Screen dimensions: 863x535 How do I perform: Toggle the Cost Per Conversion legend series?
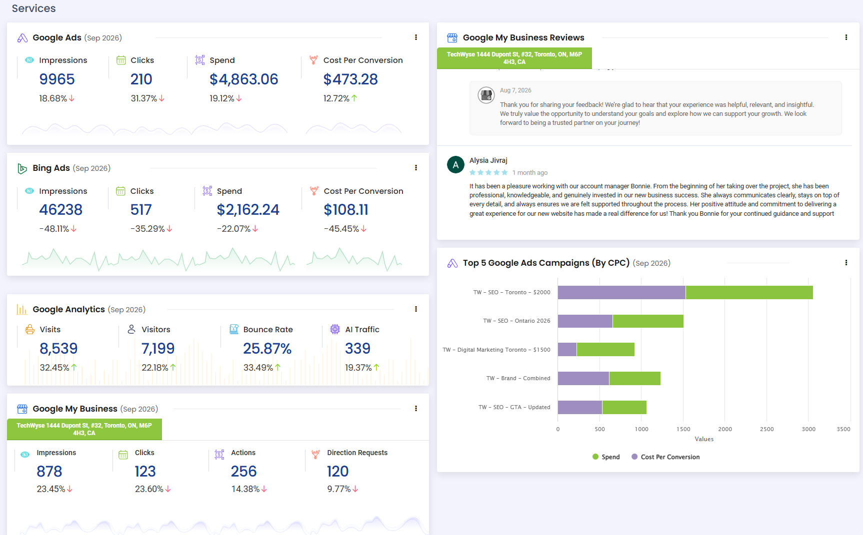[x=665, y=457]
